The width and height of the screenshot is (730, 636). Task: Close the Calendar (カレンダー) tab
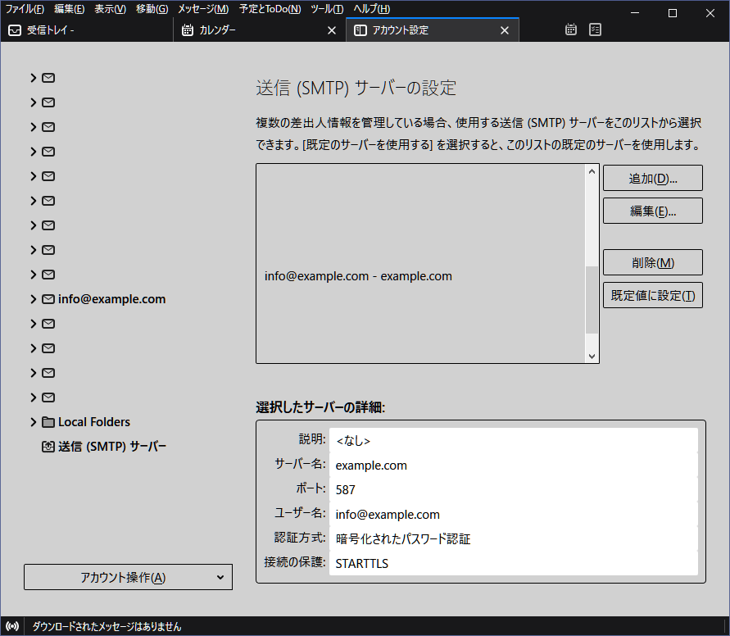332,30
